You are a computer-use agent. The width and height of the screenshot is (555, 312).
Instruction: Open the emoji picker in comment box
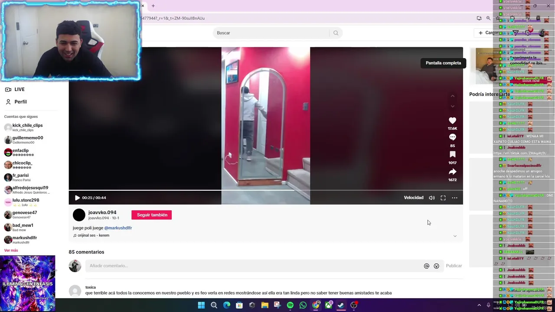tap(436, 266)
